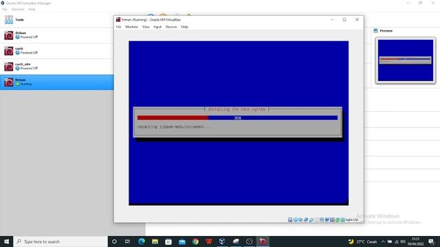Open Task View from the taskbar
Image resolution: width=440 pixels, height=247 pixels.
point(127,242)
